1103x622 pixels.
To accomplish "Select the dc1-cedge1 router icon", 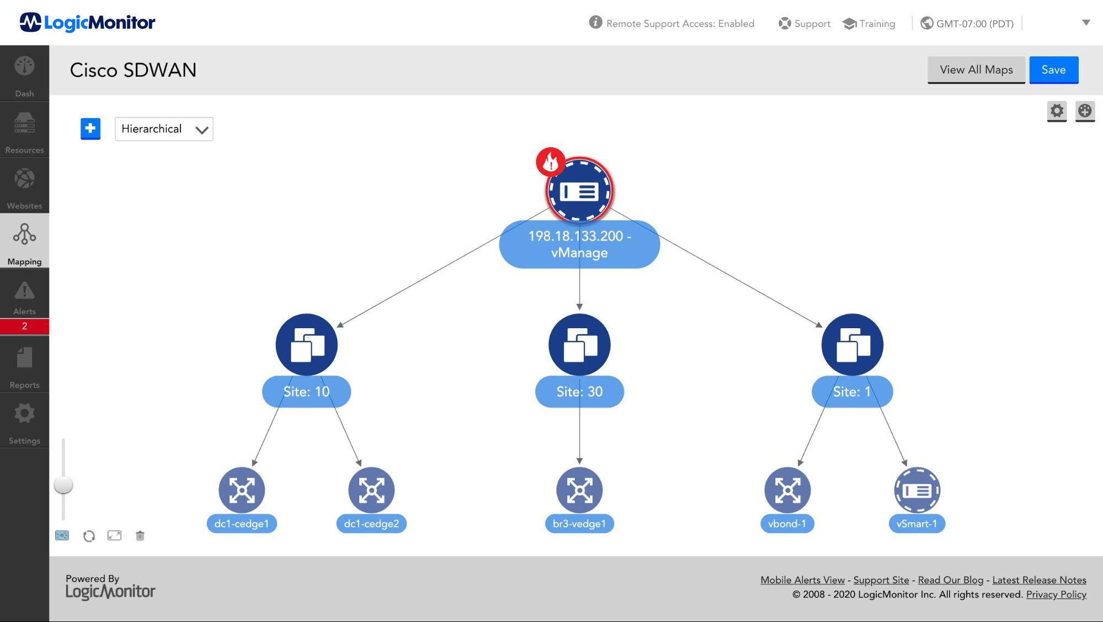I will tap(242, 490).
